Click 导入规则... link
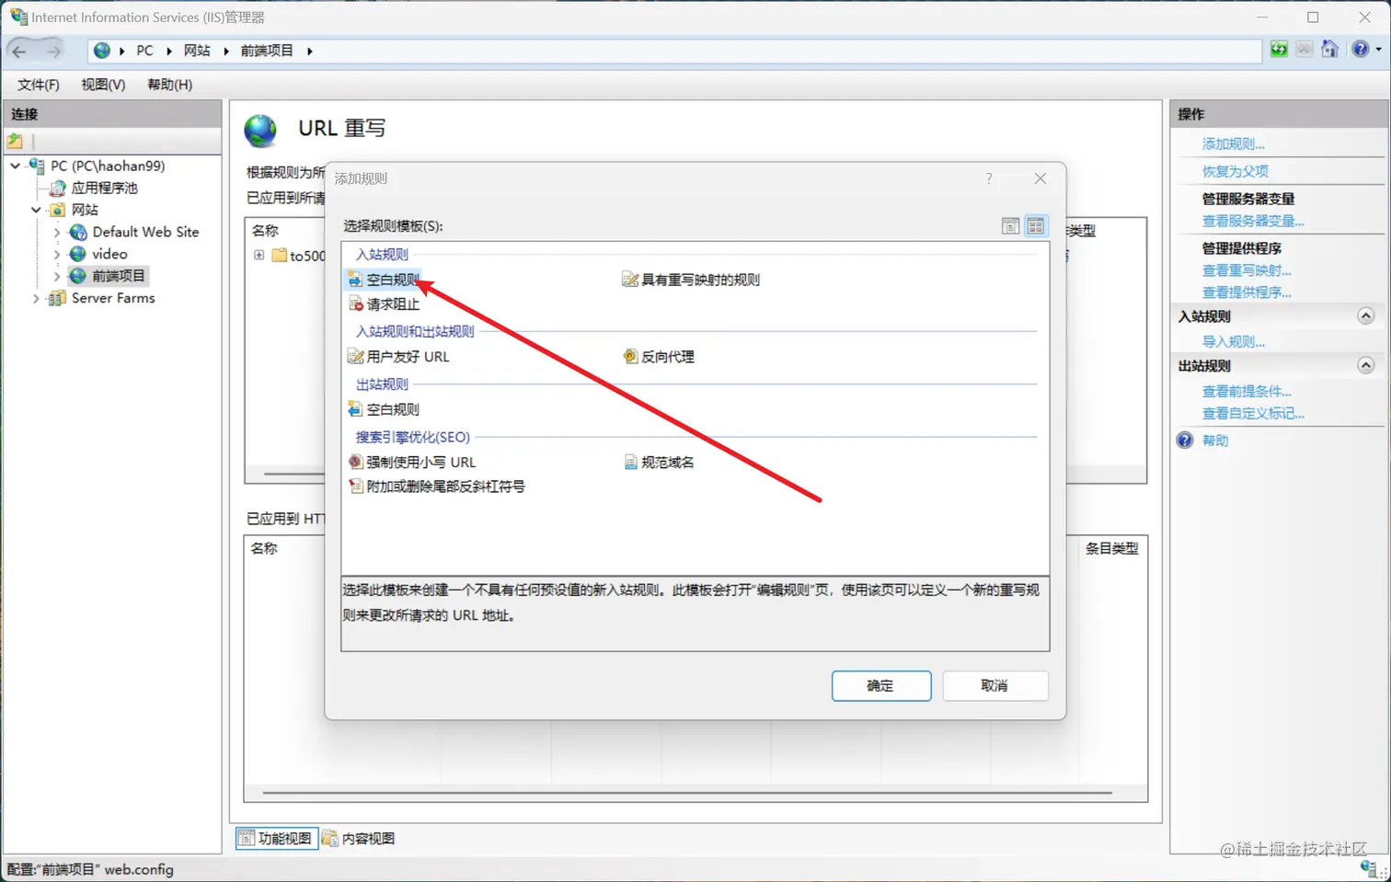 (x=1233, y=341)
